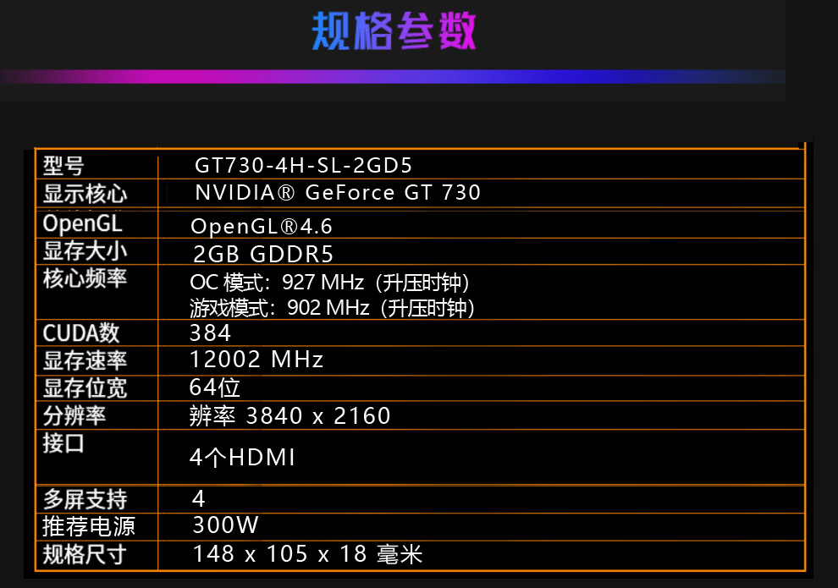Click the 12002 MHz memory speed value
The height and width of the screenshot is (588, 838).
click(x=256, y=360)
